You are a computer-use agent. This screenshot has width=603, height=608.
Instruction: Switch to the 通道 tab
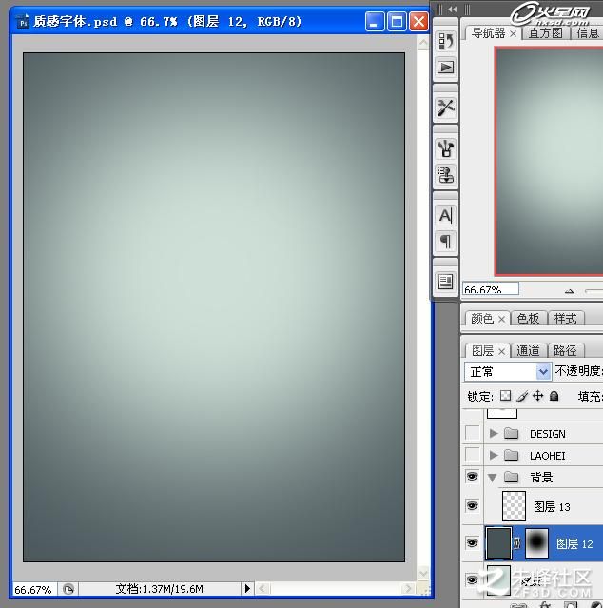[528, 350]
